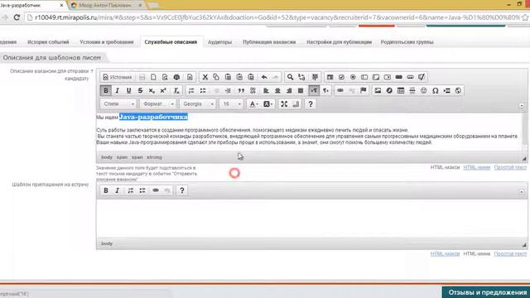Insert a textarea form element
This screenshot has height=298, width=530.
coord(376,77)
